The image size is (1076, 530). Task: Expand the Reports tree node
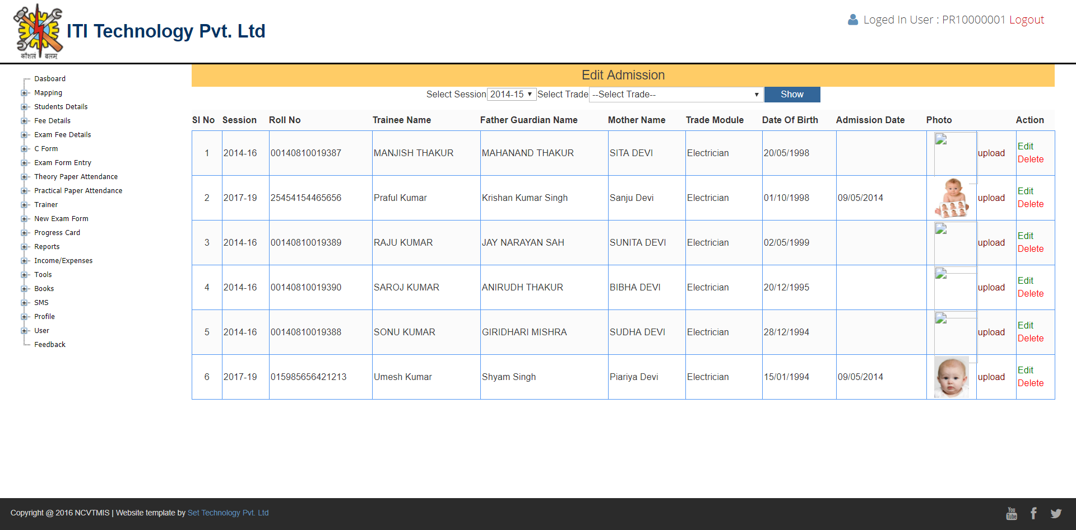pyautogui.click(x=24, y=247)
